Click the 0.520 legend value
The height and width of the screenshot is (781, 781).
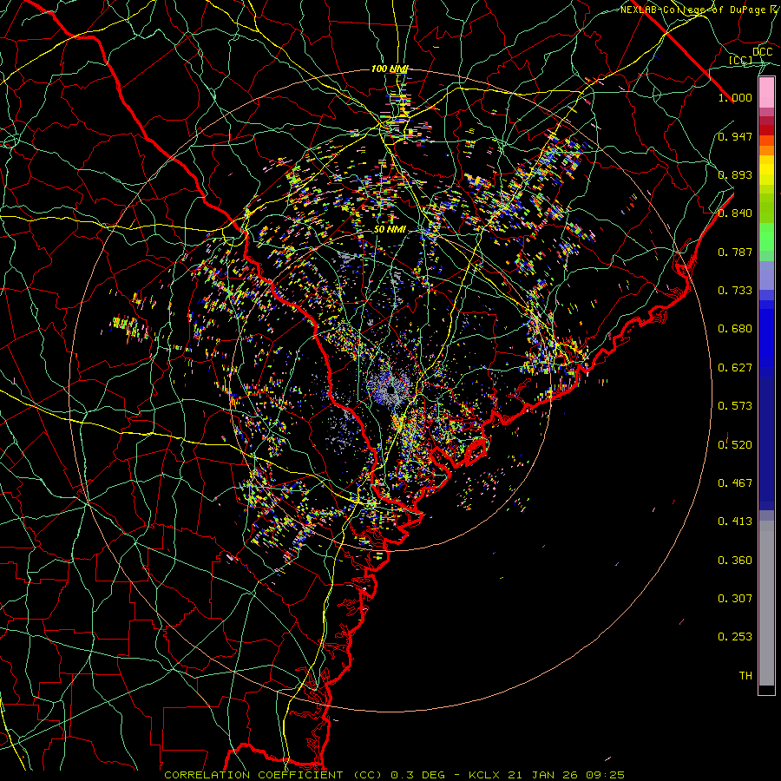click(735, 444)
